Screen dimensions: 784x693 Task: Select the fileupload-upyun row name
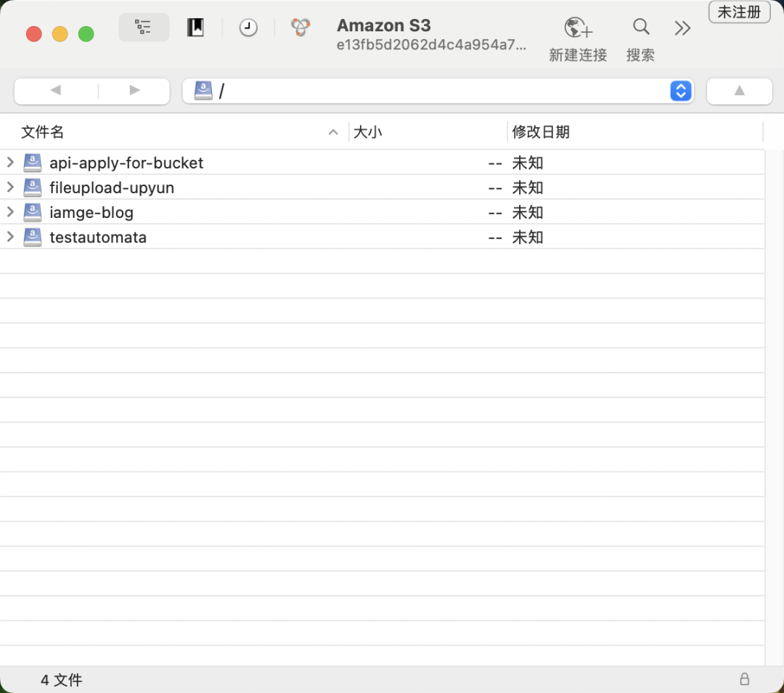pyautogui.click(x=112, y=188)
